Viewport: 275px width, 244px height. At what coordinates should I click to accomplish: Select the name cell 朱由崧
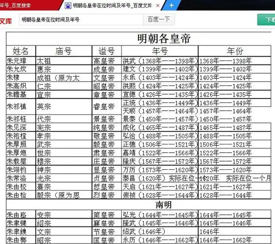click(21, 215)
